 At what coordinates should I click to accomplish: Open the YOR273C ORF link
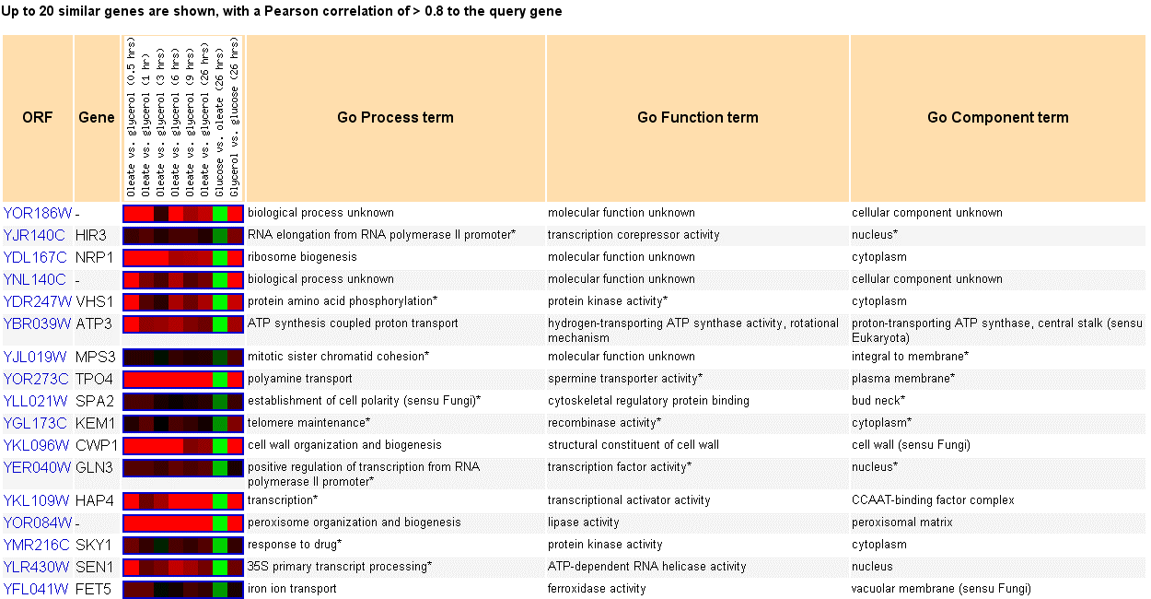(36, 379)
